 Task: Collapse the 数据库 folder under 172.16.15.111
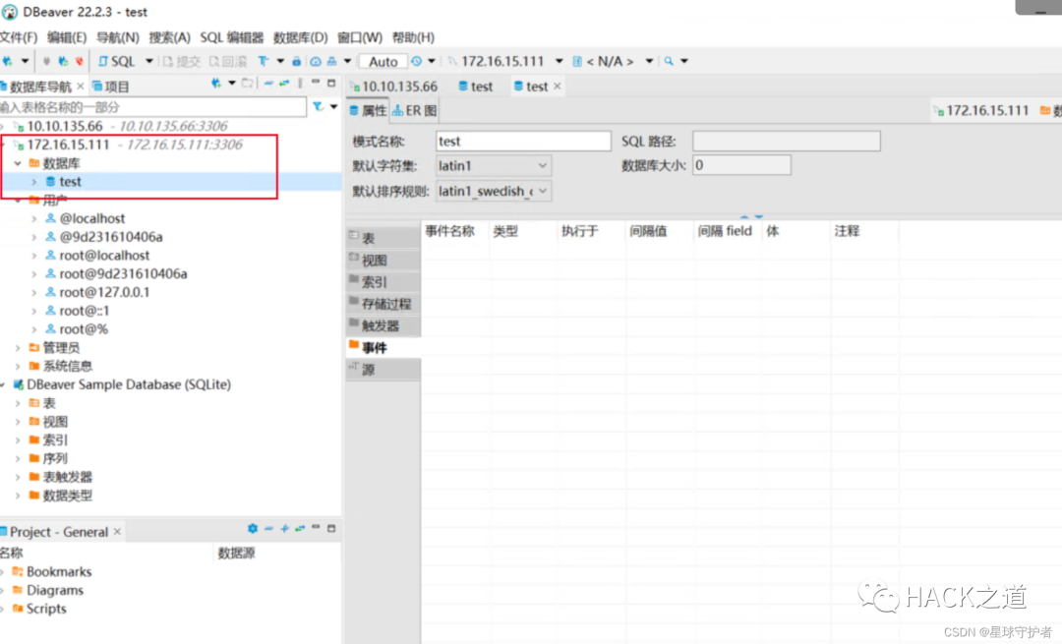click(18, 163)
